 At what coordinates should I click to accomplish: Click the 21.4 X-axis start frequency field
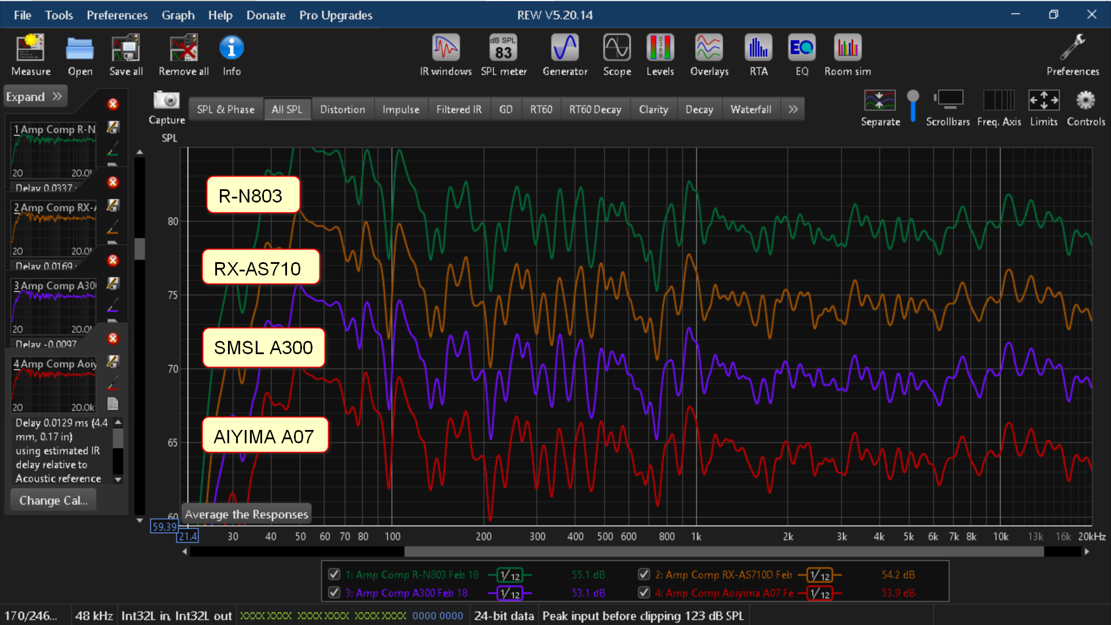click(x=187, y=536)
